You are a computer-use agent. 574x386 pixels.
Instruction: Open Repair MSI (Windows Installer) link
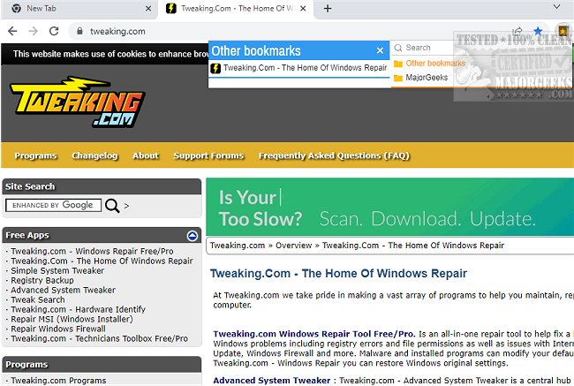(x=72, y=319)
